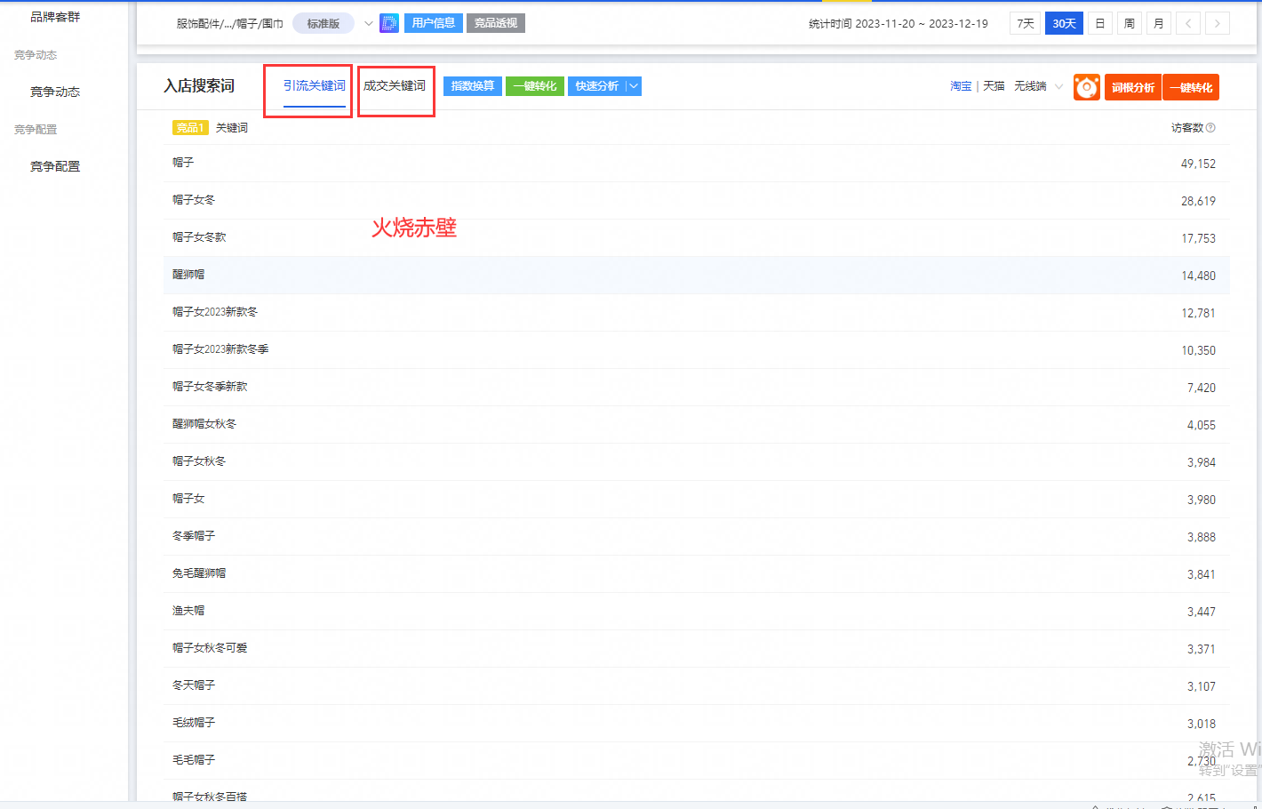
Task: Click the 词根分析 button
Action: tap(1133, 87)
